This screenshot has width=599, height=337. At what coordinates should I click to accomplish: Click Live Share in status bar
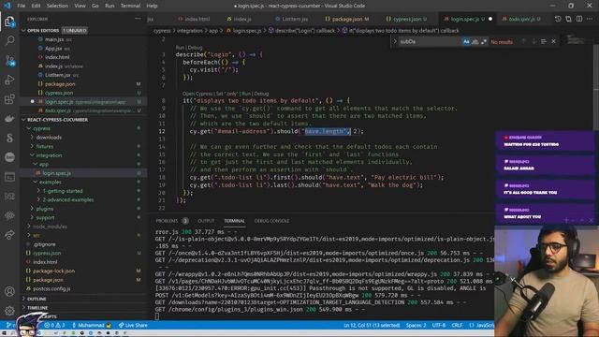coord(133,325)
